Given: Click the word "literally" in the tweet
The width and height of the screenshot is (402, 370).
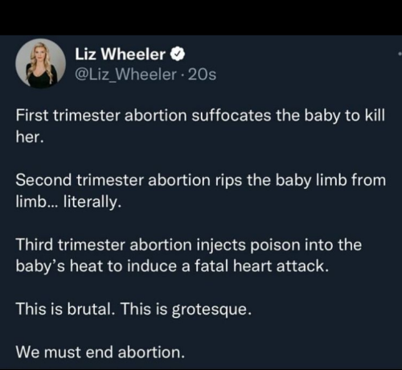Looking at the screenshot, I should [91, 202].
